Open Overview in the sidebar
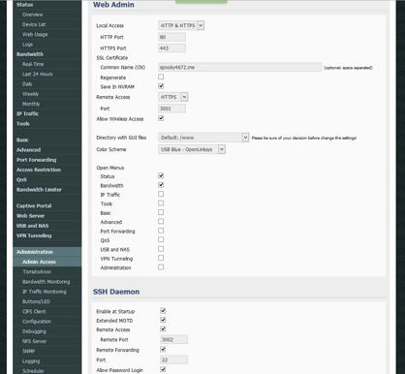 [x=33, y=15]
